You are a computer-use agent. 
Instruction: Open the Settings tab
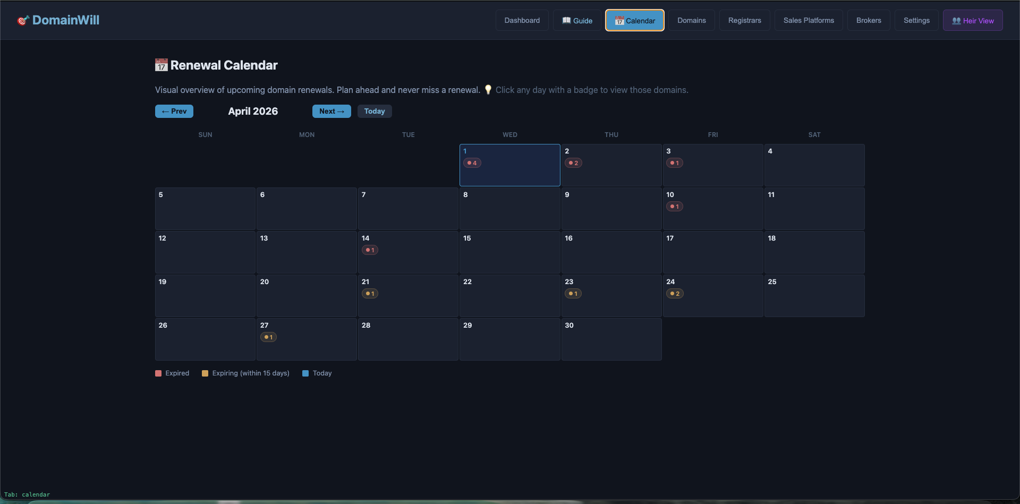point(916,21)
